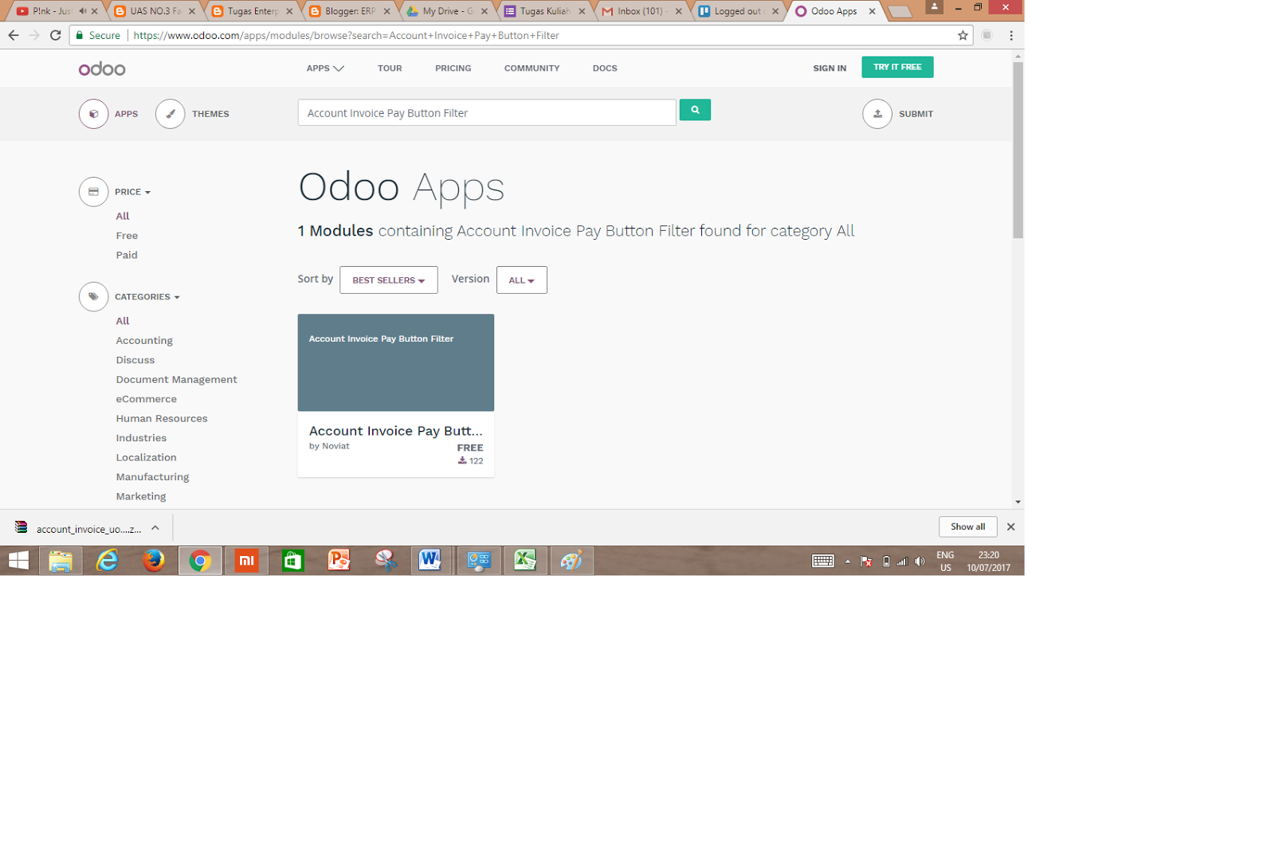Launch File Explorer from the taskbar

(x=61, y=561)
